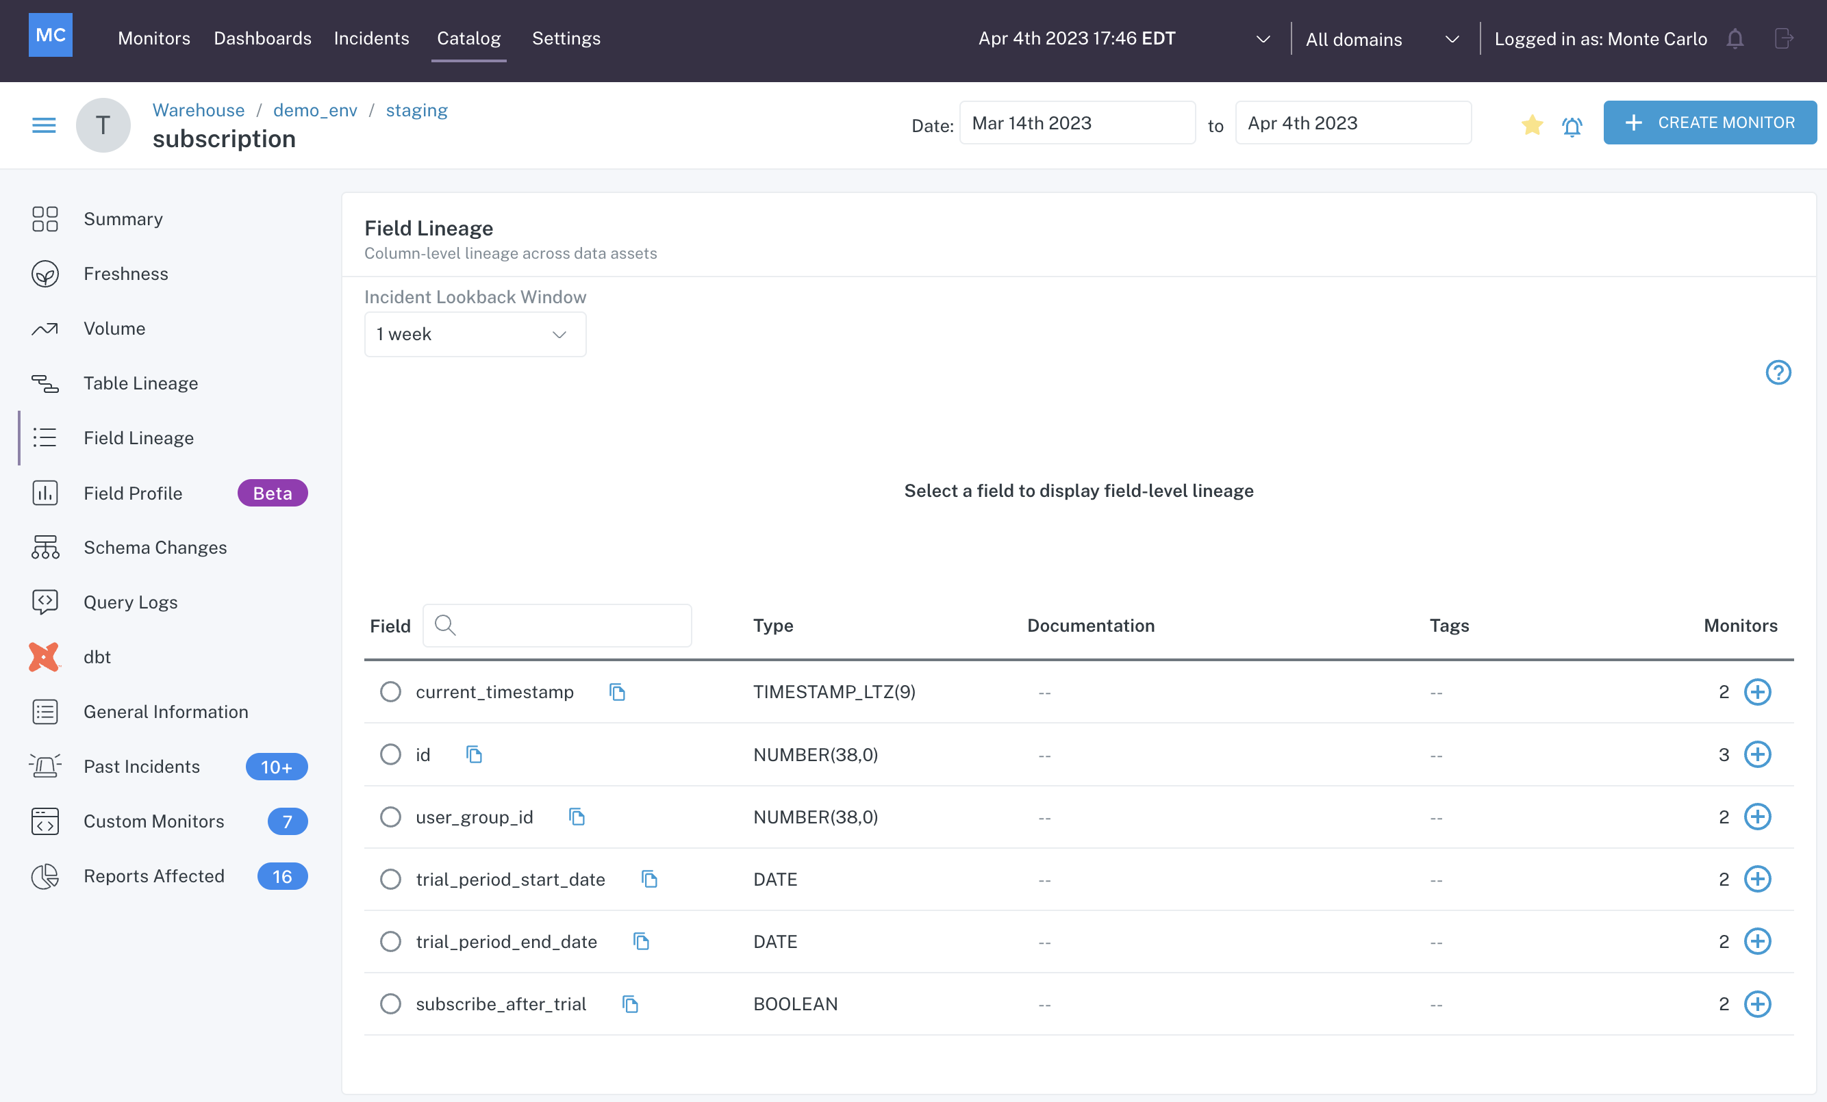Click the Type column header
Viewport: 1827px width, 1102px height.
[772, 626]
